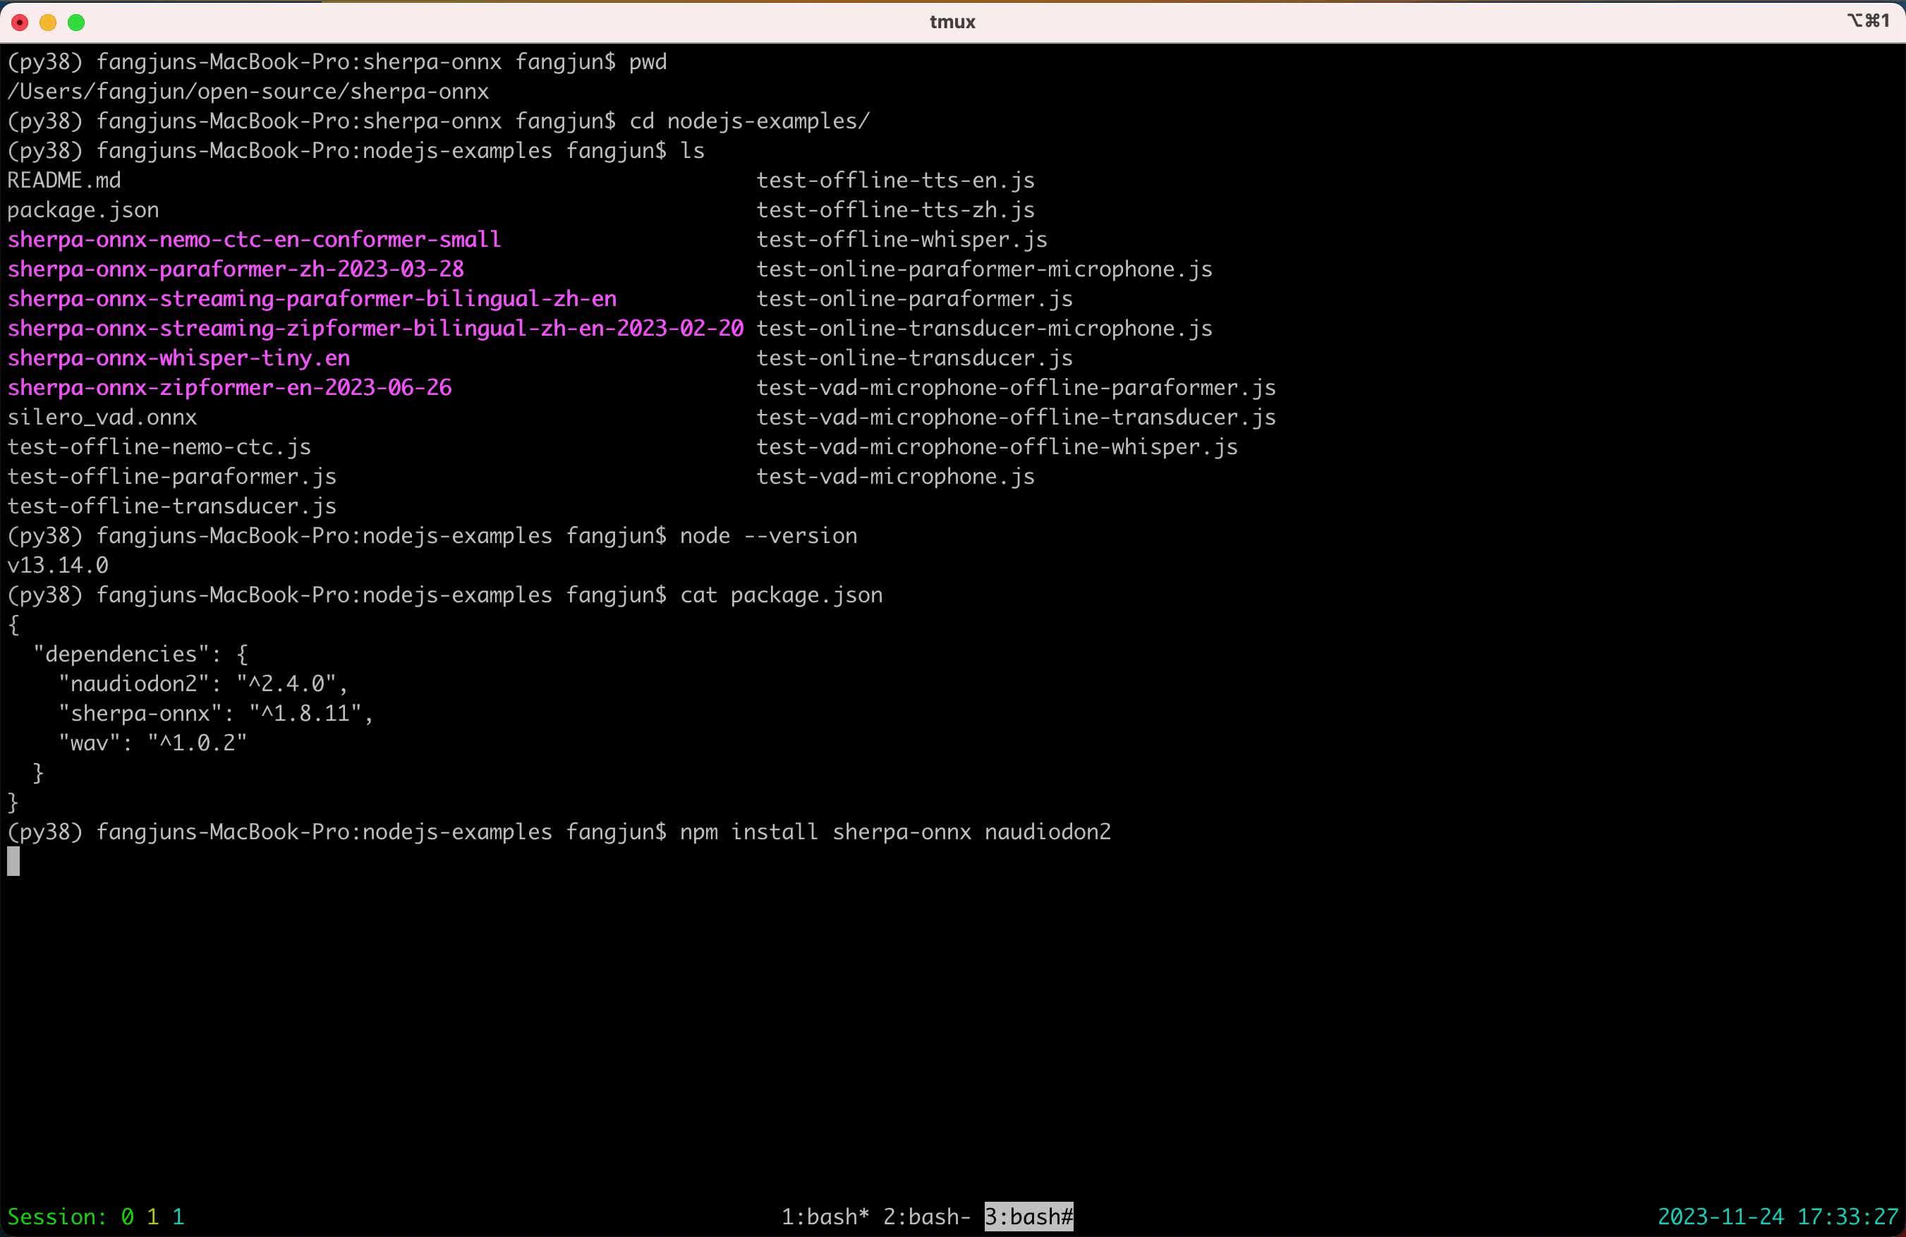Click the sherpa-onnx-whisper-tiny.en directory name

pos(178,358)
